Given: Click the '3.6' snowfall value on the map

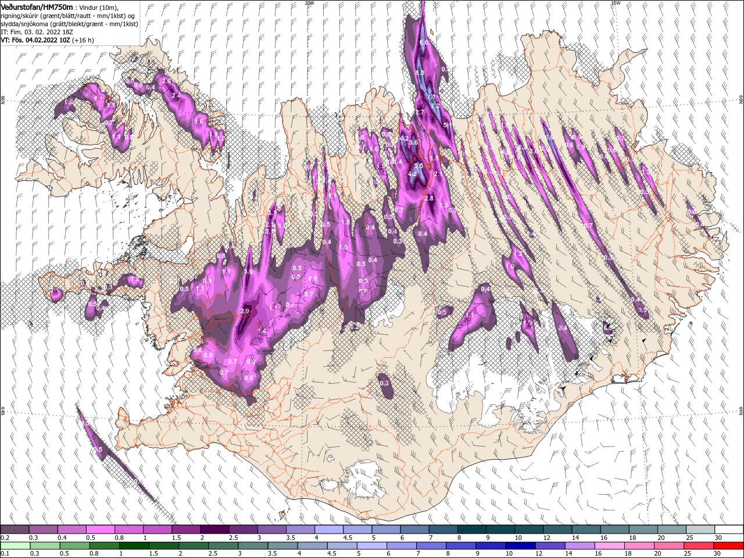Looking at the screenshot, I should tap(413, 142).
